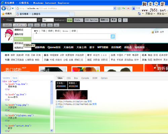Open the Favorites star icon
Screen dimensions: 168x134
pos(3,14)
